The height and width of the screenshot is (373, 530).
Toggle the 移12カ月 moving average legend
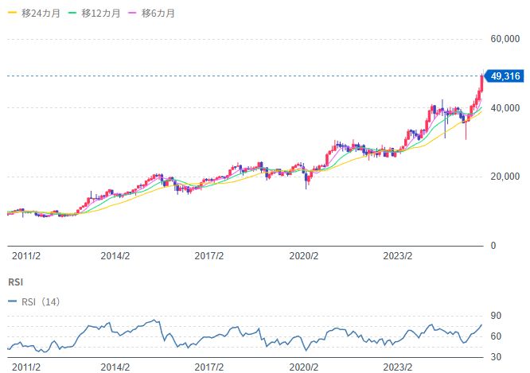(x=97, y=14)
